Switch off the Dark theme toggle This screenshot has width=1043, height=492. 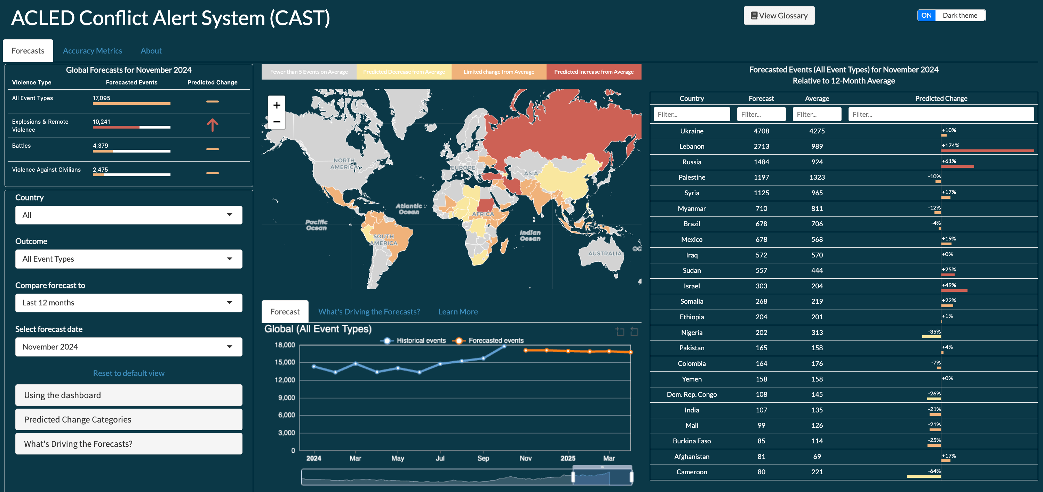[x=951, y=15]
